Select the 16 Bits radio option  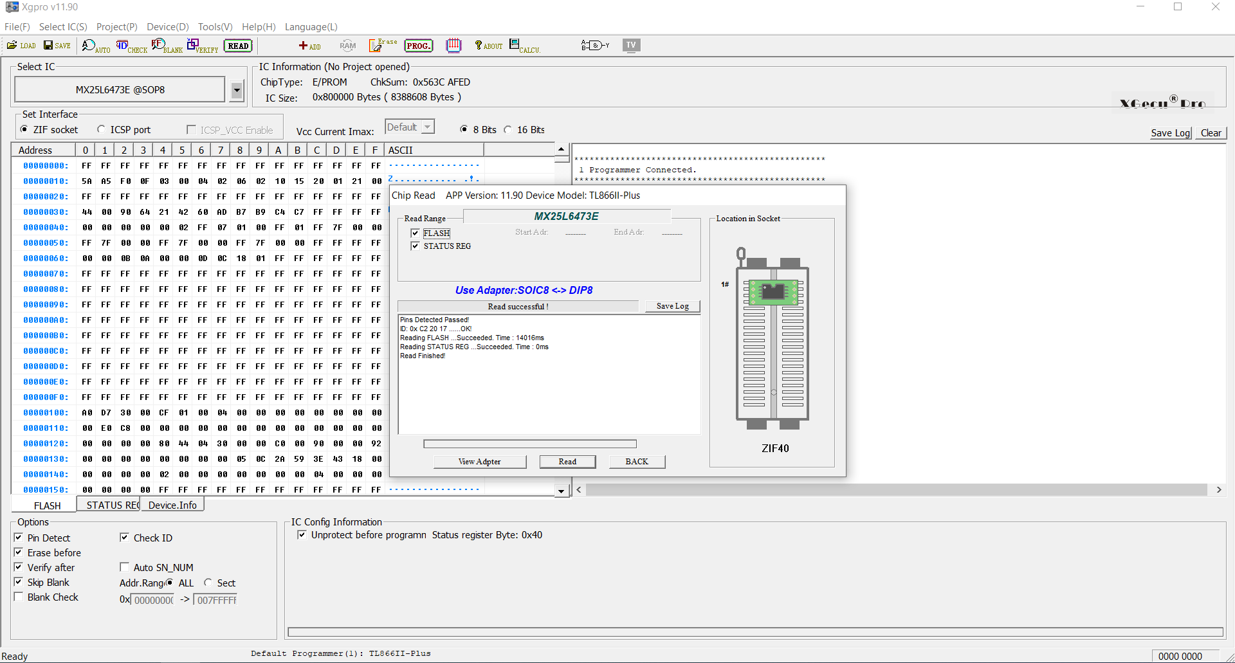pyautogui.click(x=508, y=129)
